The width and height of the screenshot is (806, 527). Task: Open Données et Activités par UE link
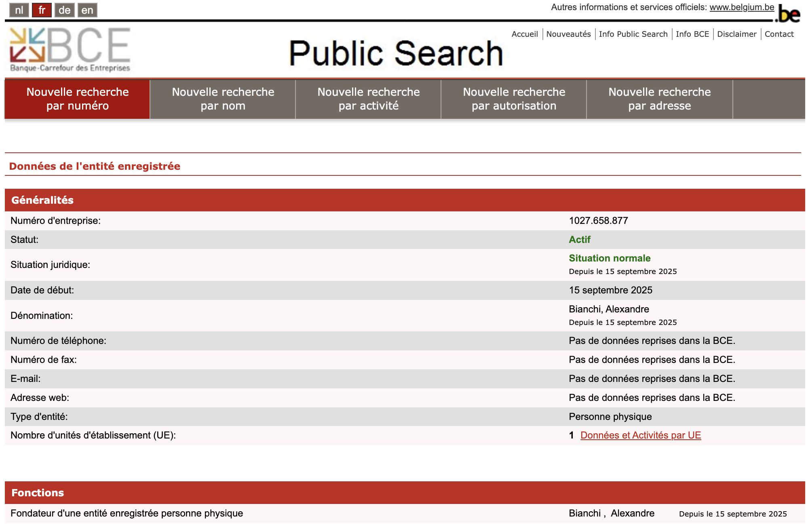point(640,435)
